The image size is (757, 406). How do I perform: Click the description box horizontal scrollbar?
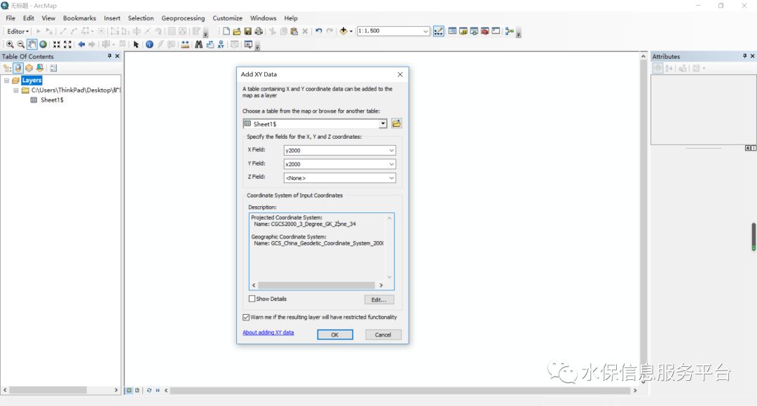coord(318,285)
